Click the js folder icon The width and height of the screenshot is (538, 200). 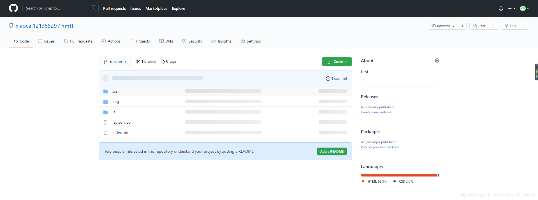106,112
